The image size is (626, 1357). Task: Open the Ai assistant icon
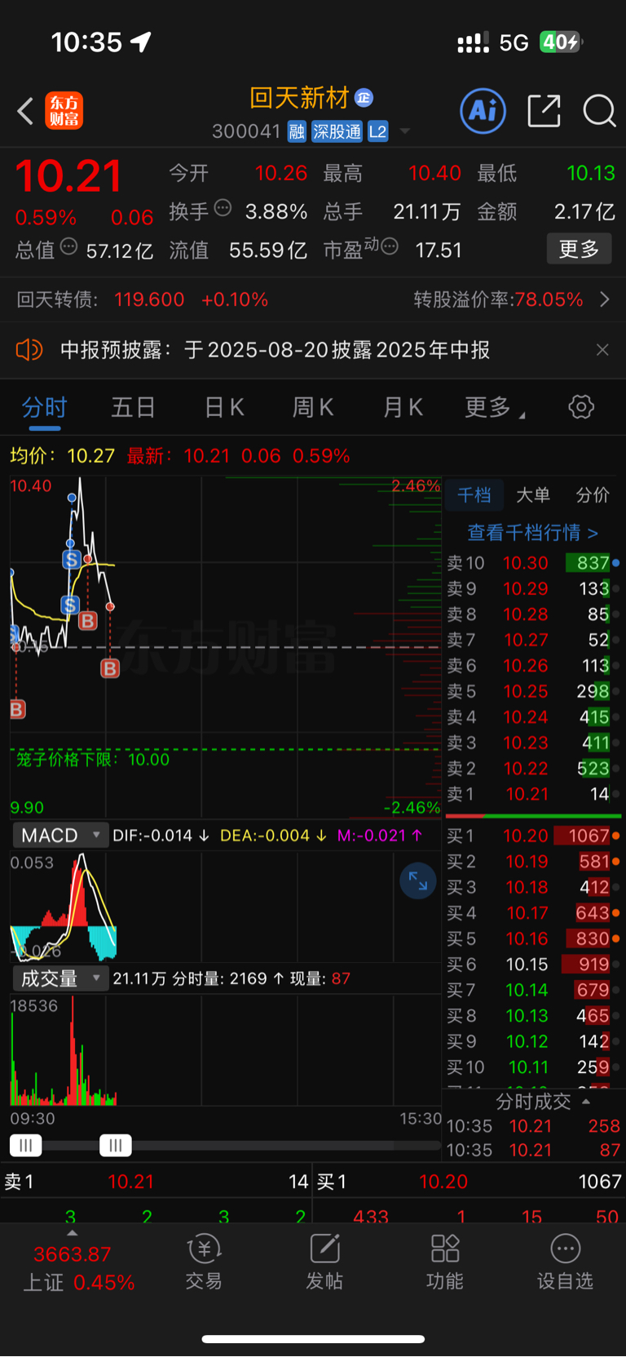[x=483, y=111]
